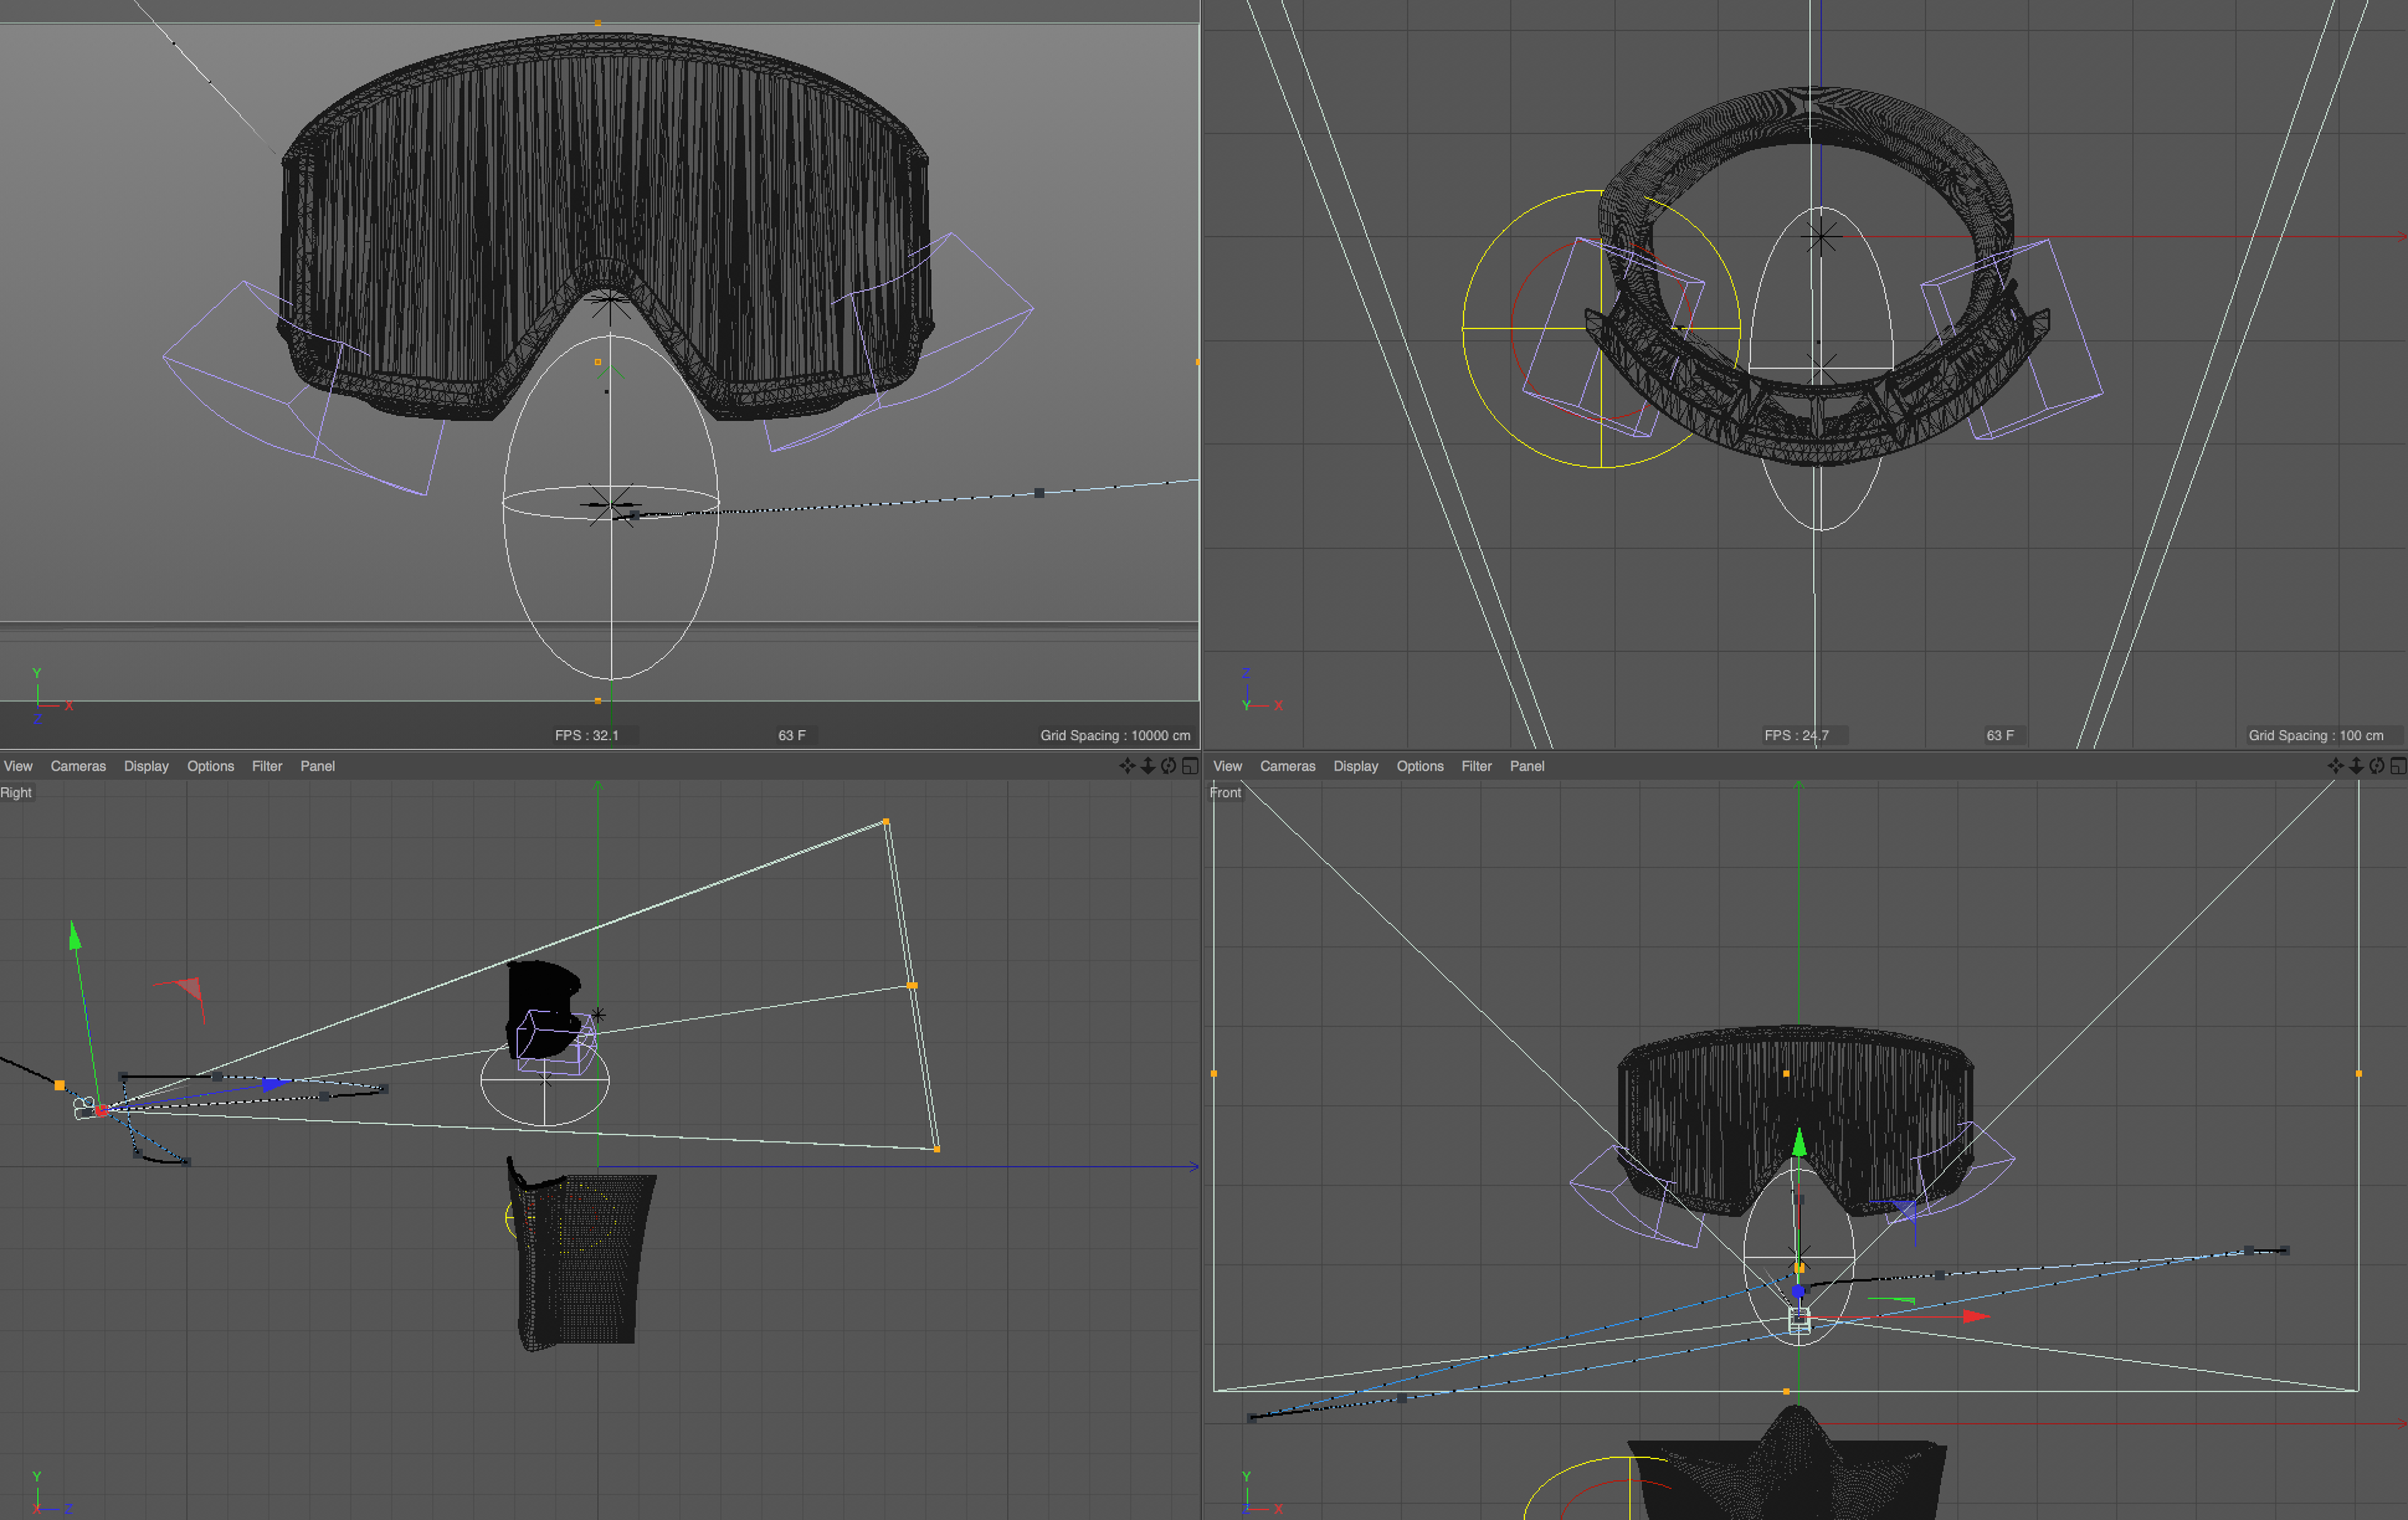Toggle active view icon in Right viewport
Viewport: 2408px width, 1520px height.
click(x=1190, y=766)
